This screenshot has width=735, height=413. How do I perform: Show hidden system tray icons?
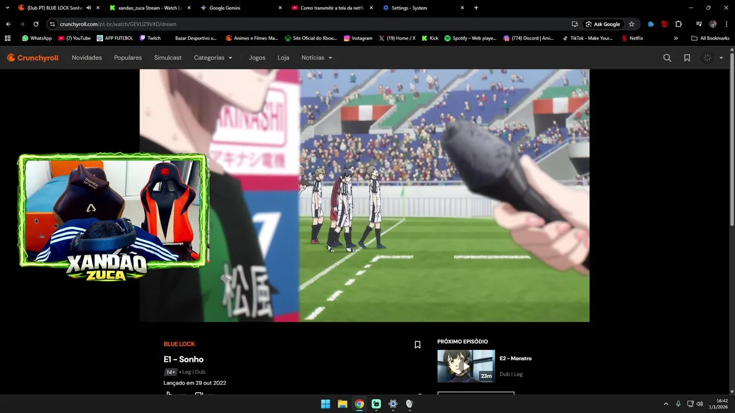tap(666, 404)
